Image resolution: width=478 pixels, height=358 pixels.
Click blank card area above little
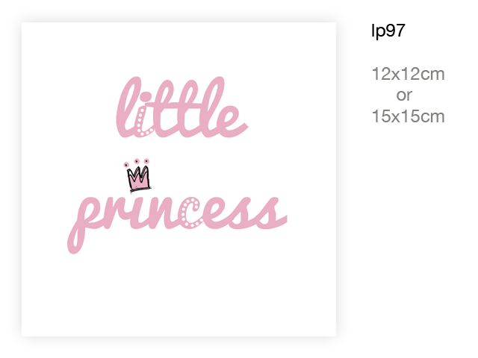click(x=179, y=48)
